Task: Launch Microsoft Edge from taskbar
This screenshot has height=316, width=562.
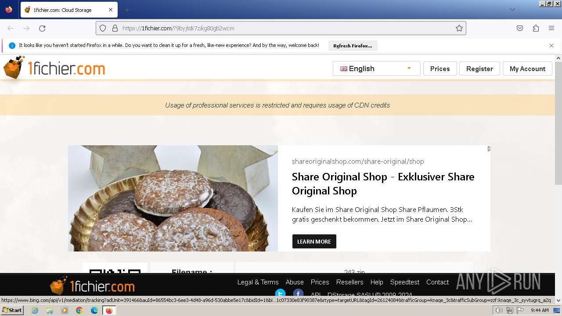Action: 94,310
